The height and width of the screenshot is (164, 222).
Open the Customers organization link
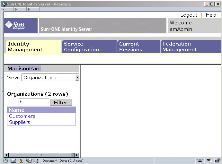pos(22,116)
